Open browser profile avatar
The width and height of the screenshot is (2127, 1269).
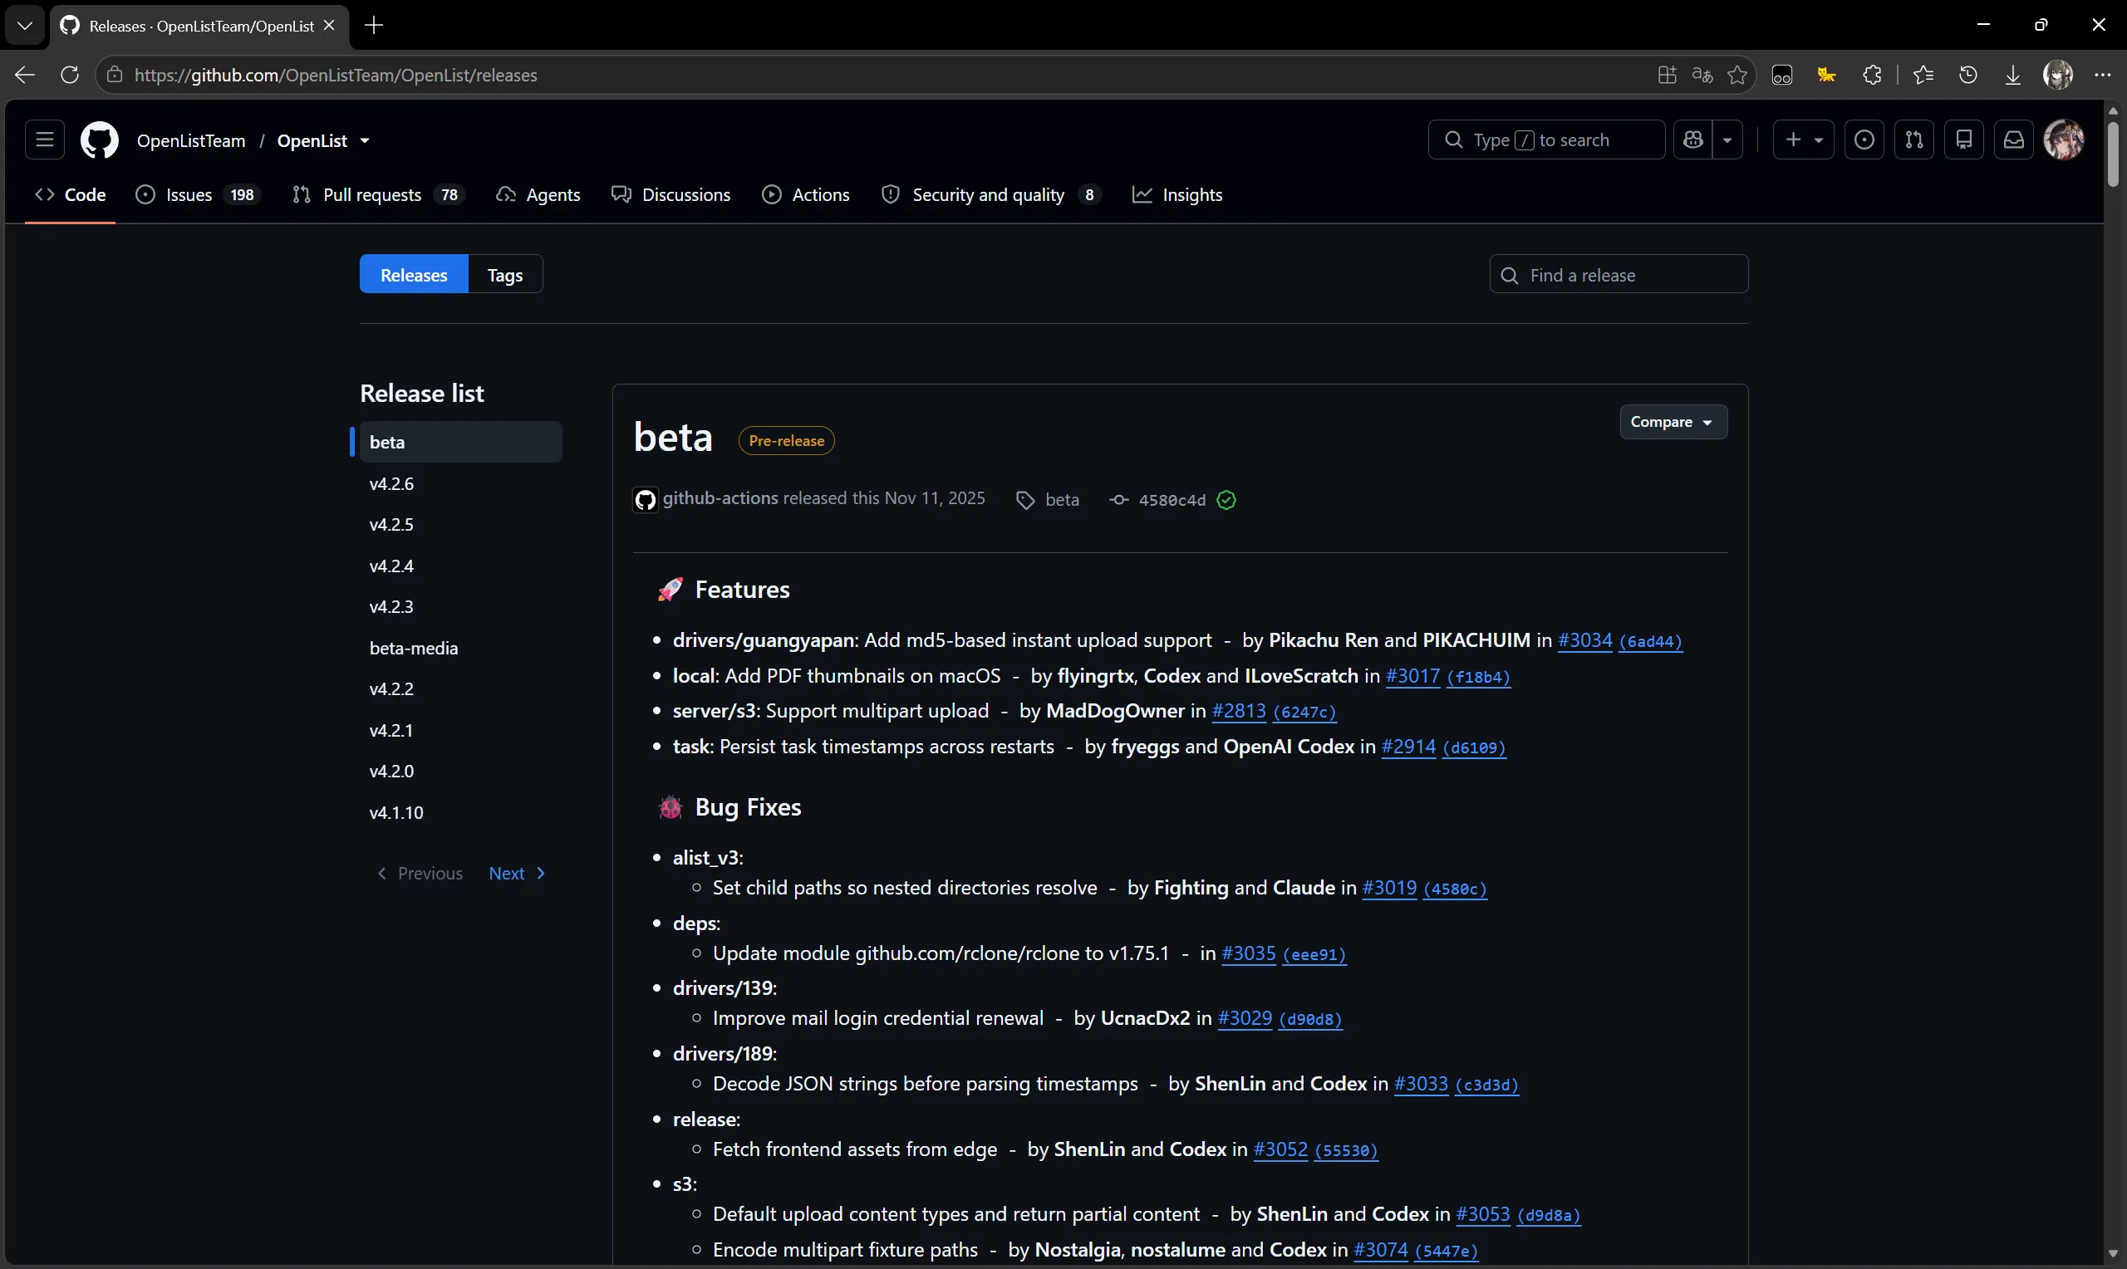pos(2058,76)
